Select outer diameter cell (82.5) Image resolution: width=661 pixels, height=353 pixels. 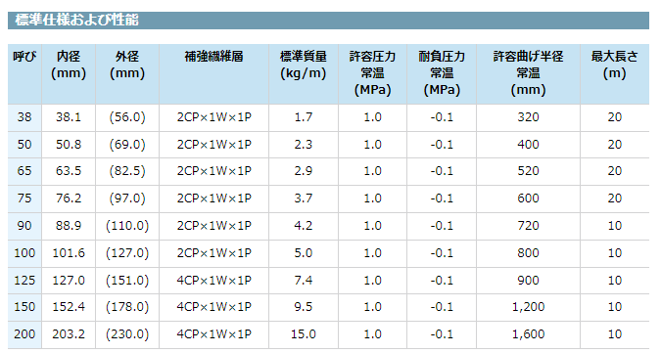tap(127, 171)
